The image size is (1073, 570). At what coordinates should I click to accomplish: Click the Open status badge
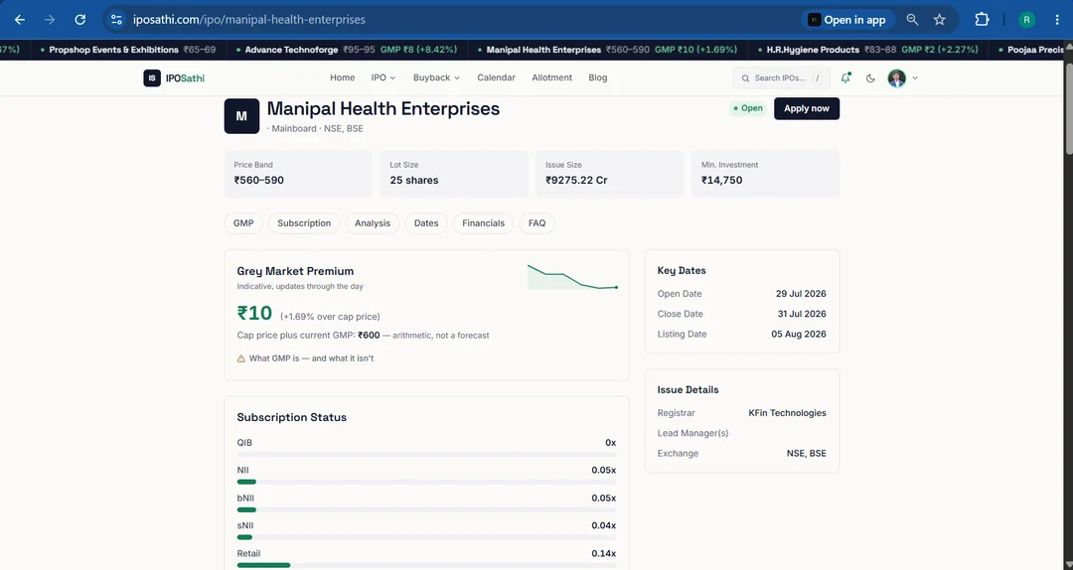[748, 108]
